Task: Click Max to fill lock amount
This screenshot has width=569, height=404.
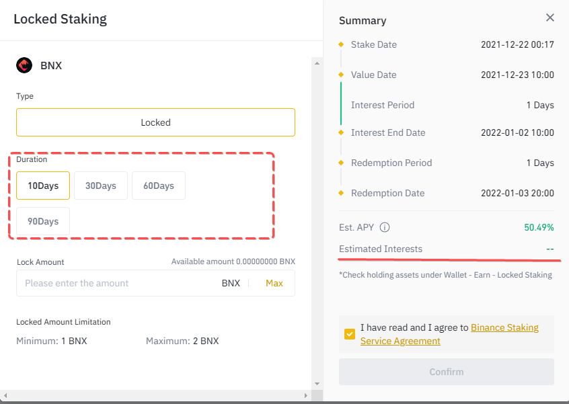Action: point(274,283)
